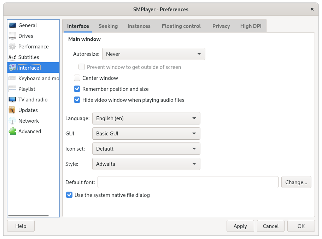Click the Updates category icon
The width and height of the screenshot is (322, 239).
click(x=12, y=110)
